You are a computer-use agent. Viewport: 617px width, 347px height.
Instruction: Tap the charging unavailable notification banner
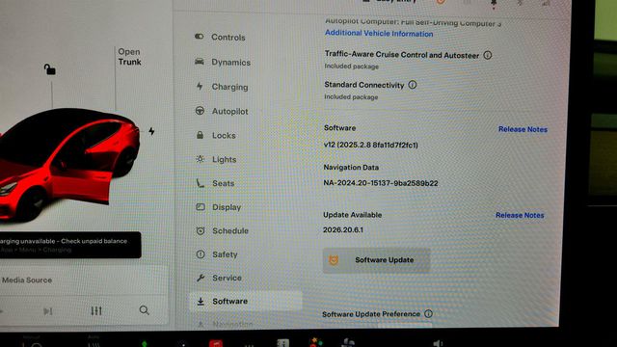pyautogui.click(x=70, y=245)
